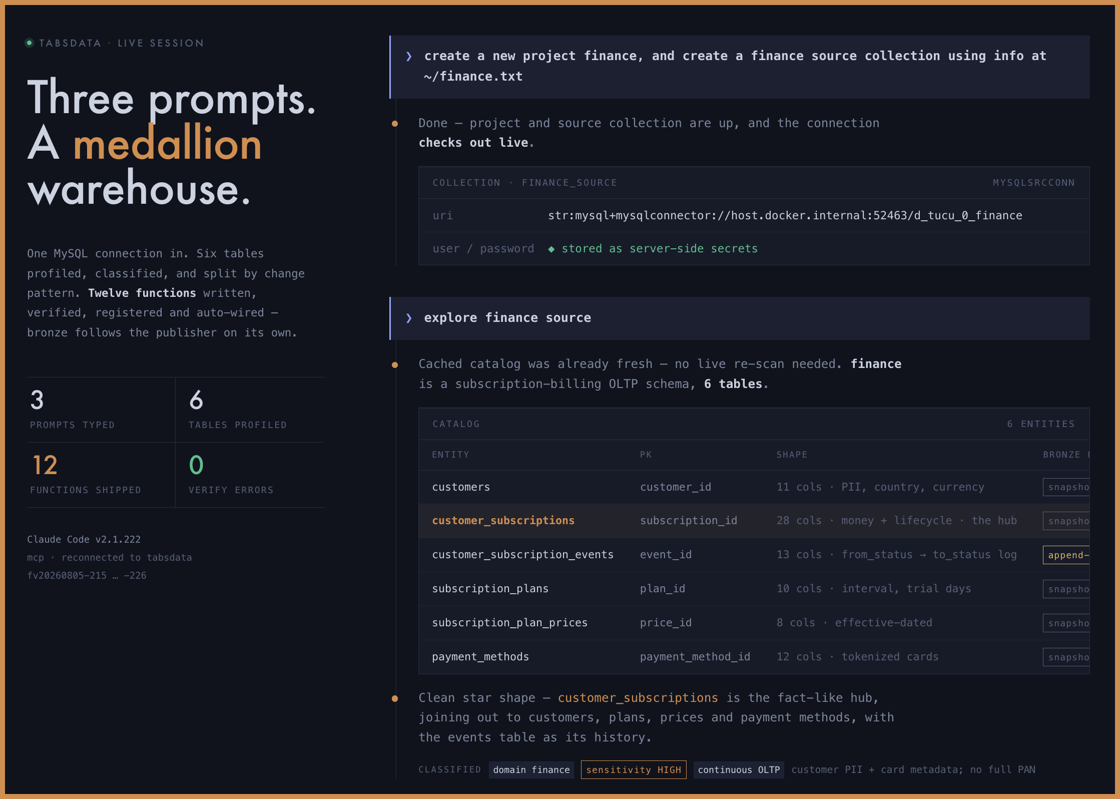Click the bold 'Twelve functions' phrase
This screenshot has height=799, width=1120.
pos(142,293)
